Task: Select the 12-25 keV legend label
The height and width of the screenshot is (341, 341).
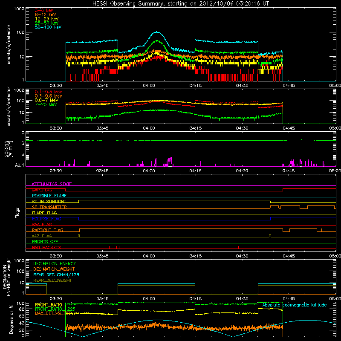Action: click(47, 19)
